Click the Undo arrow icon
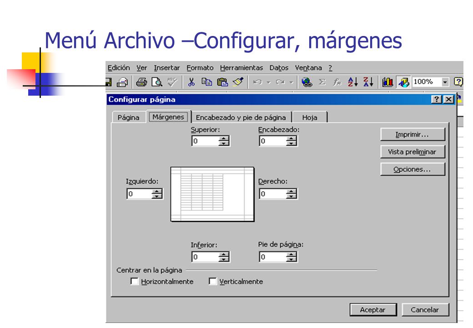The height and width of the screenshot is (328, 473). click(x=257, y=82)
